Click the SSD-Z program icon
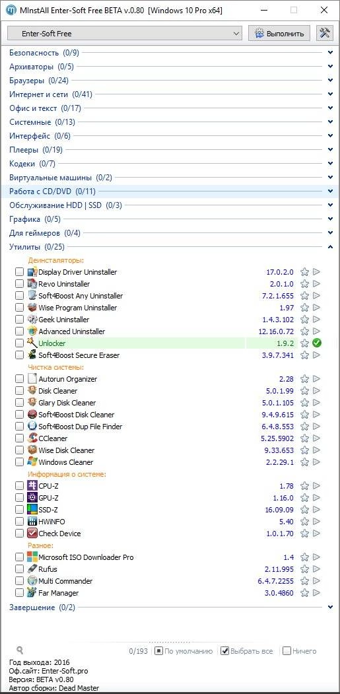 pos(32,509)
